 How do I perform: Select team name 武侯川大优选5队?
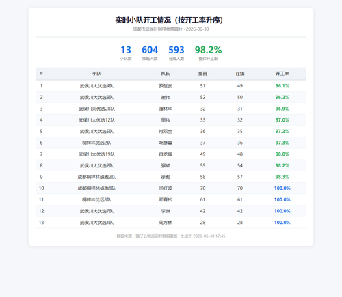96,131
